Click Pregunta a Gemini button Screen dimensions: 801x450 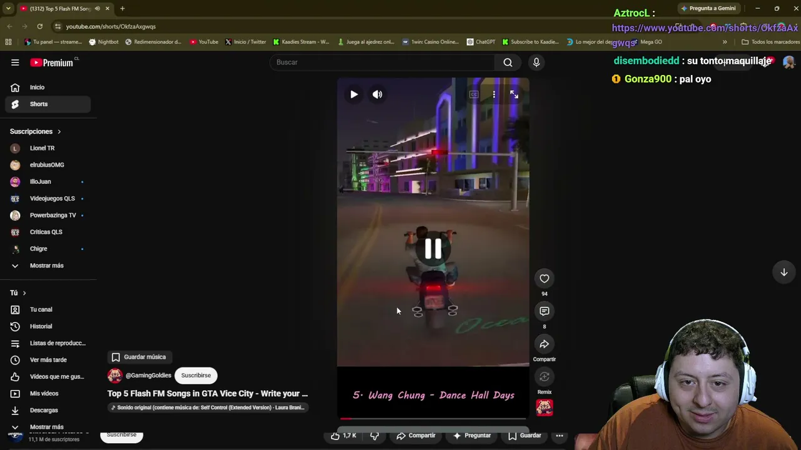708,9
